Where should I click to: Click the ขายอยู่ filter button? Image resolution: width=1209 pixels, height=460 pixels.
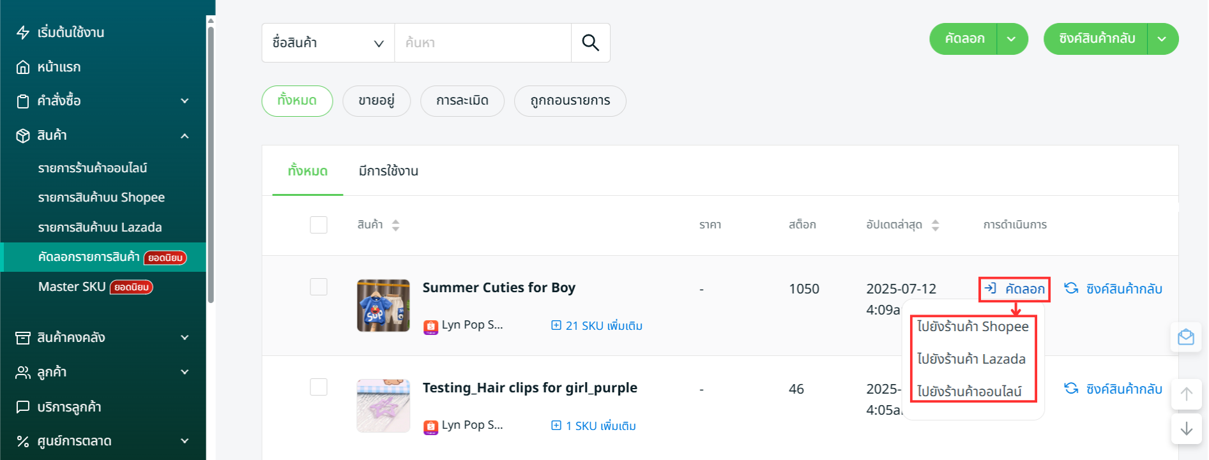(376, 101)
